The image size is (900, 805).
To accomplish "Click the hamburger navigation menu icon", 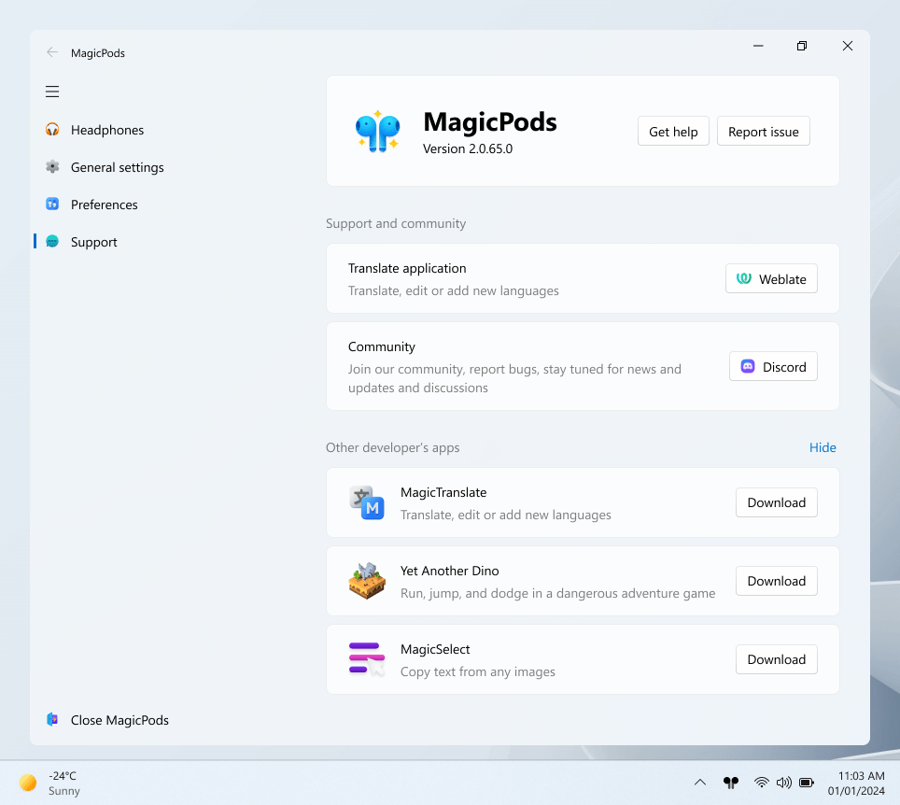I will tap(52, 92).
